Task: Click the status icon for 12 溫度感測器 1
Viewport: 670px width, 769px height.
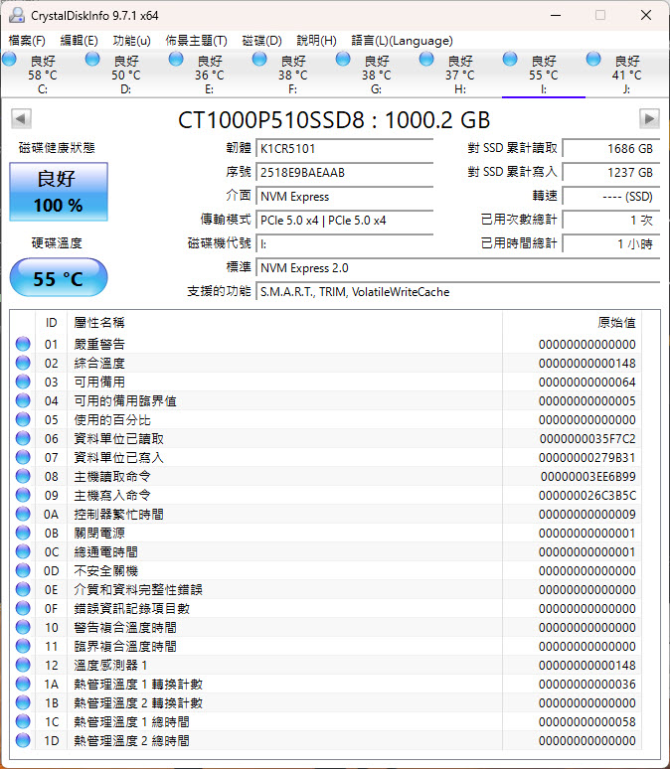Action: (x=23, y=665)
